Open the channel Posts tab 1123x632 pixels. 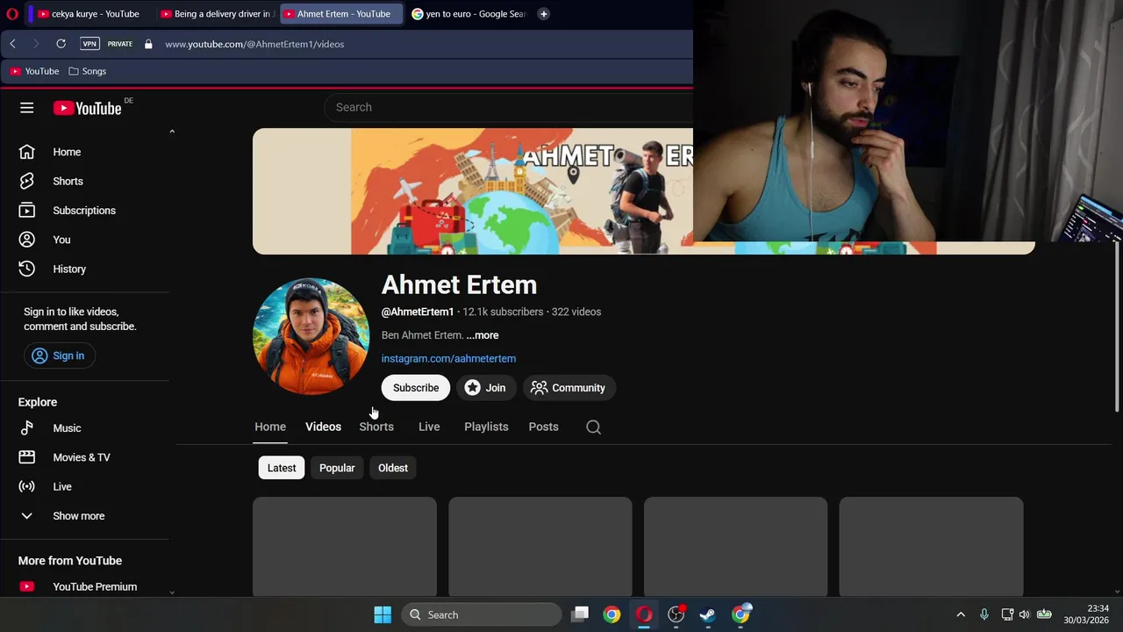543,427
